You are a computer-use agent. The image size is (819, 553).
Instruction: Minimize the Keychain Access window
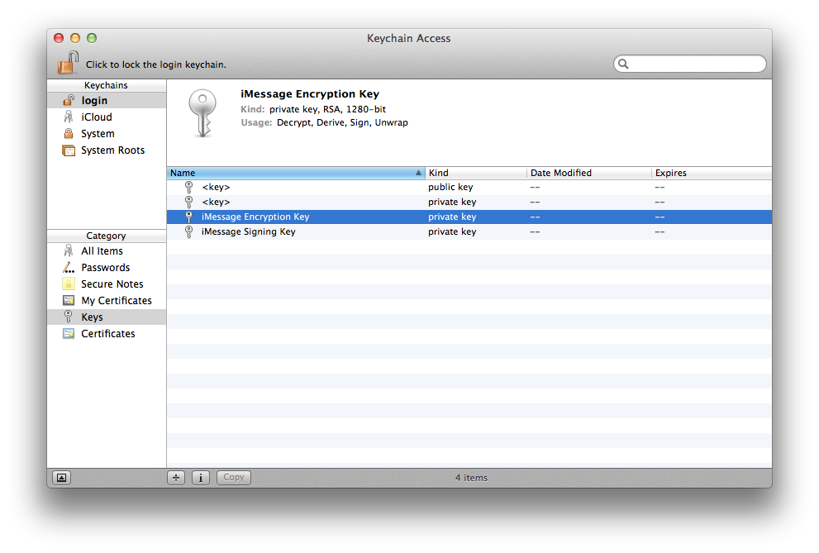click(75, 38)
